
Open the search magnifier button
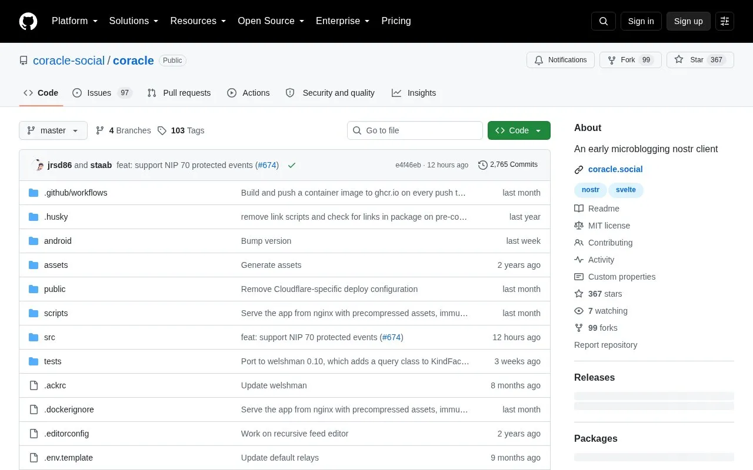point(604,21)
